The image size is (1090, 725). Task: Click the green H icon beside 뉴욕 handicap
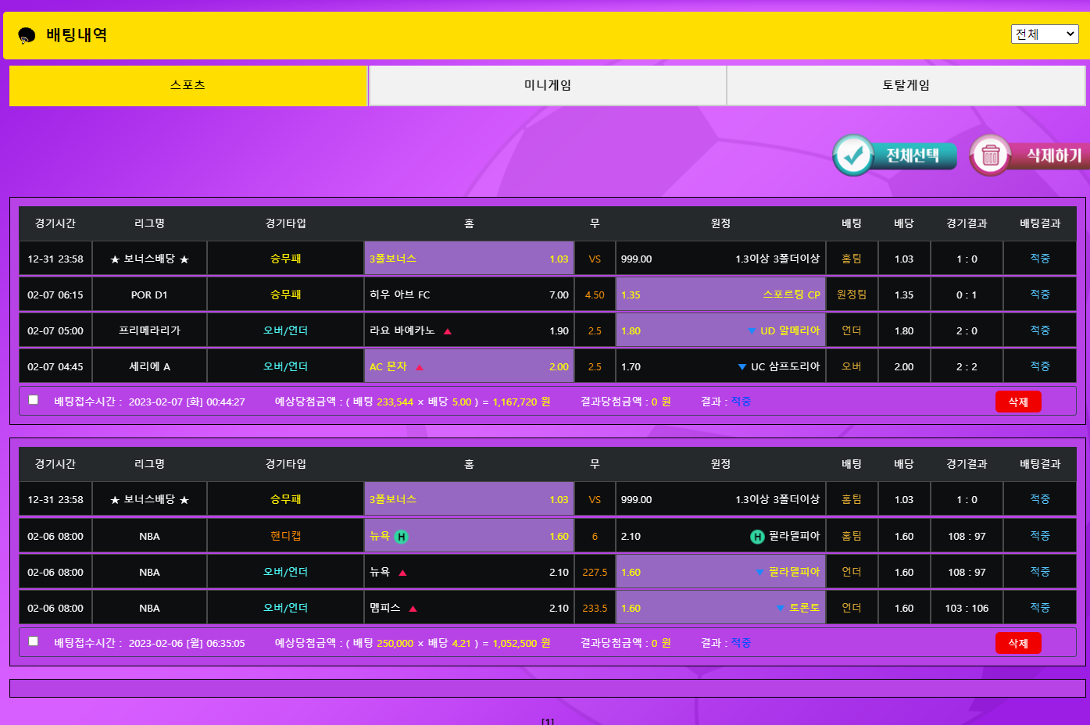click(401, 537)
